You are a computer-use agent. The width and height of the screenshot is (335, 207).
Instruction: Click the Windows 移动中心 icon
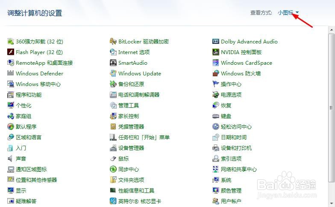pos(10,84)
